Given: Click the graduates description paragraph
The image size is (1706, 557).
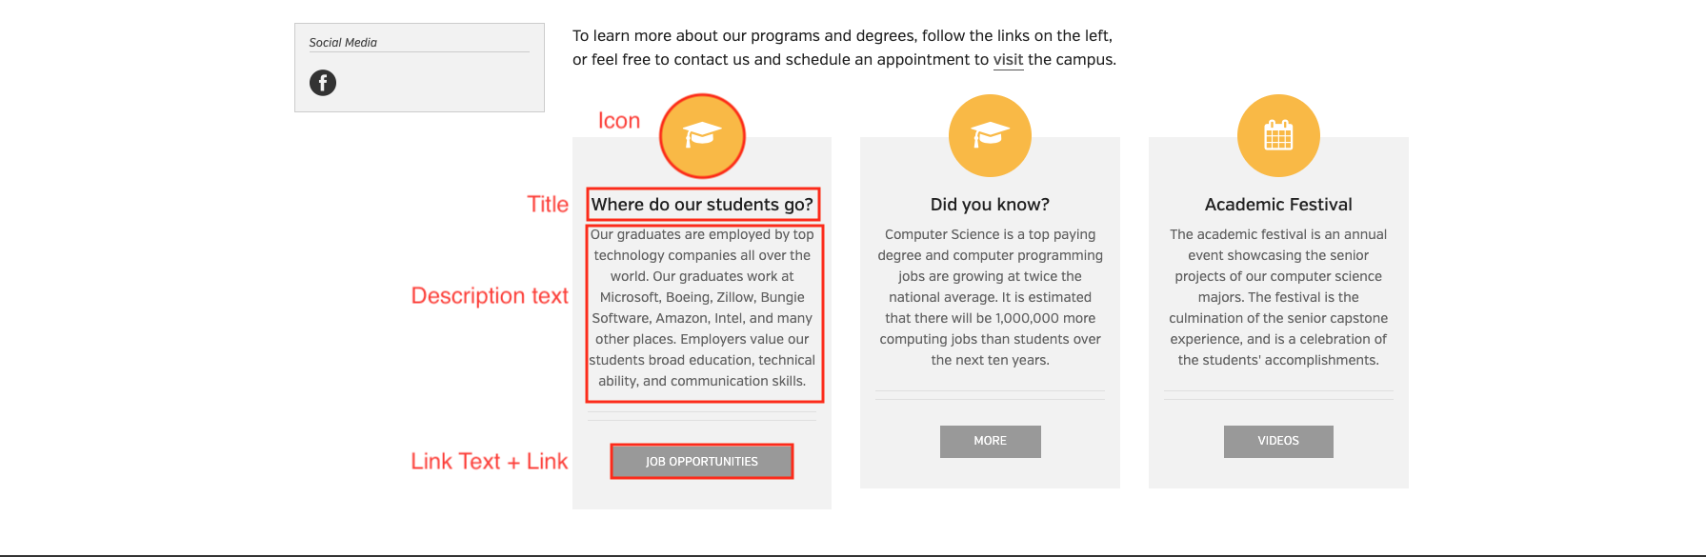Looking at the screenshot, I should [702, 308].
